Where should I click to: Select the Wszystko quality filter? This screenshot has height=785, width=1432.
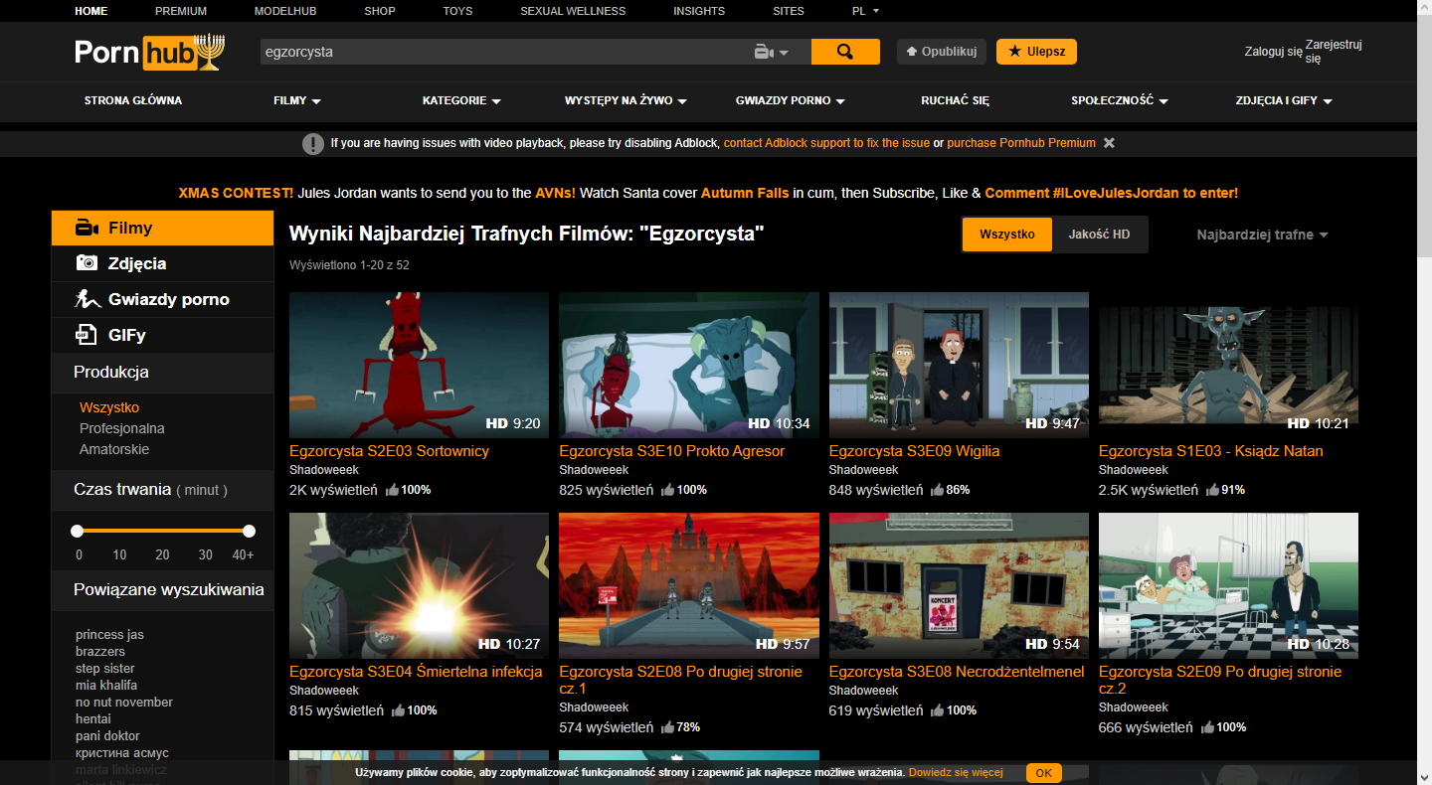click(1007, 235)
